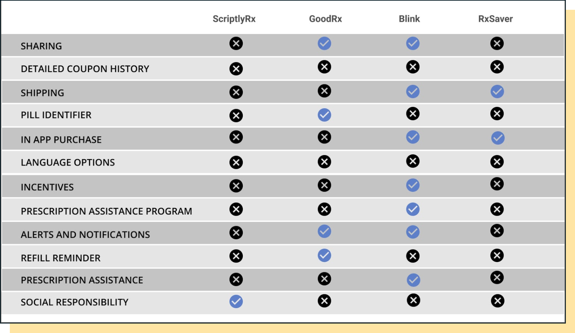Click ScriptlyRx Sharing black X icon
This screenshot has width=575, height=333.
(236, 43)
